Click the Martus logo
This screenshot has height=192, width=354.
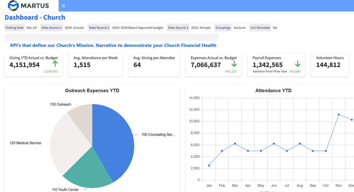tap(27, 5)
